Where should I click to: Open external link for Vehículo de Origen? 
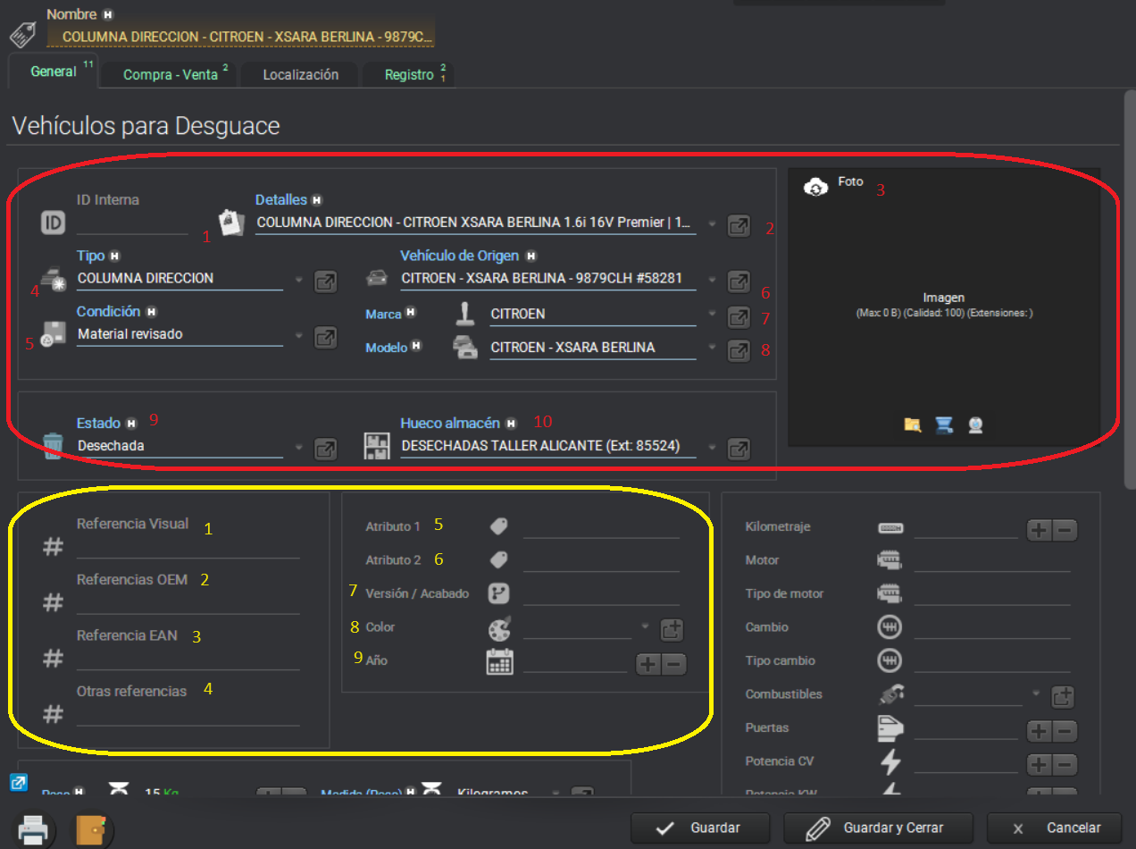tap(739, 281)
